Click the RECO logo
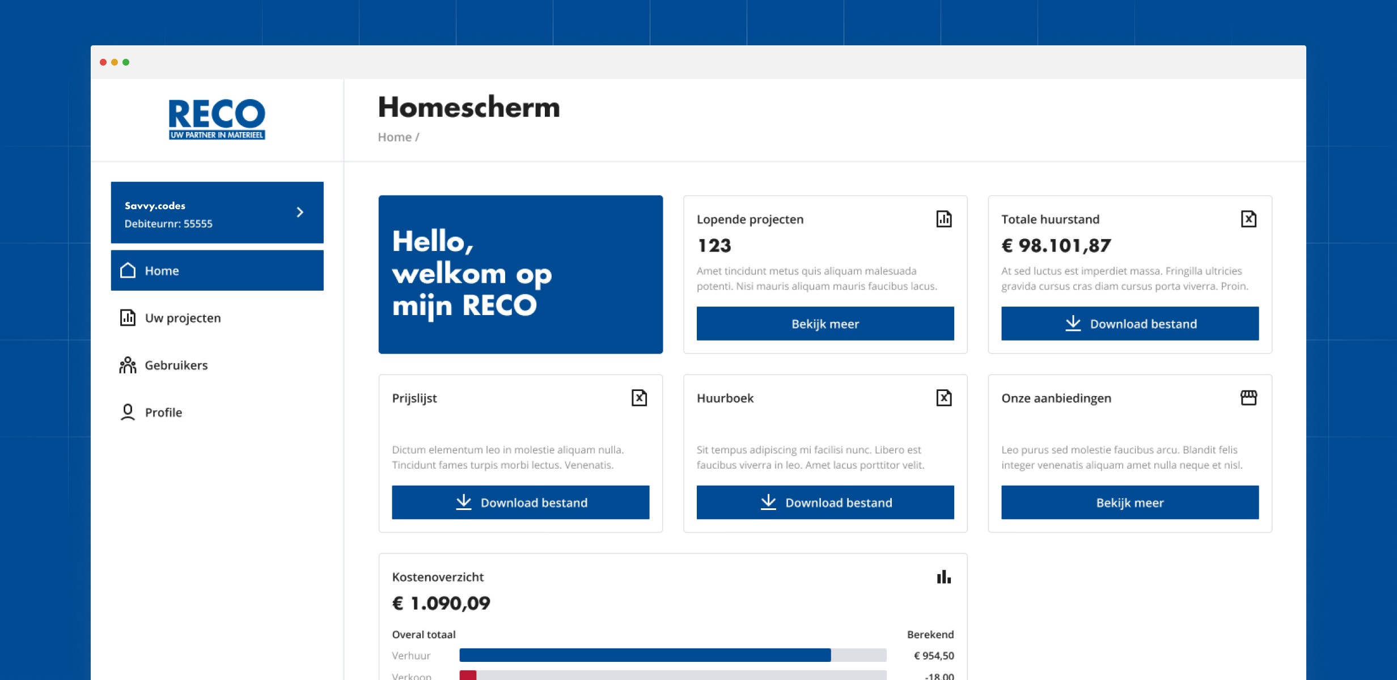Screen dimensions: 1397x680 217,119
